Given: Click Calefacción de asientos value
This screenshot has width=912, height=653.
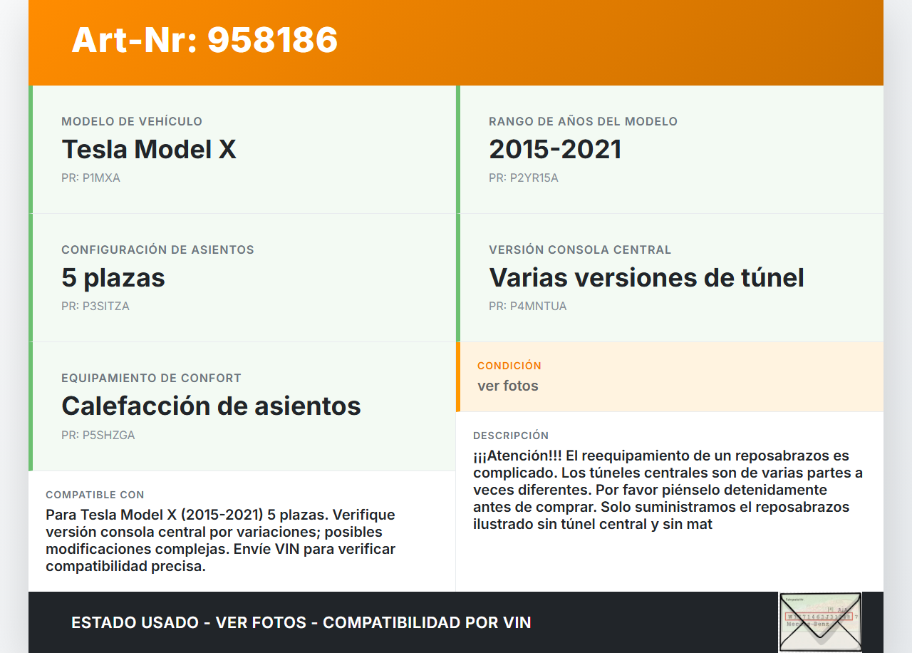Looking at the screenshot, I should point(211,406).
